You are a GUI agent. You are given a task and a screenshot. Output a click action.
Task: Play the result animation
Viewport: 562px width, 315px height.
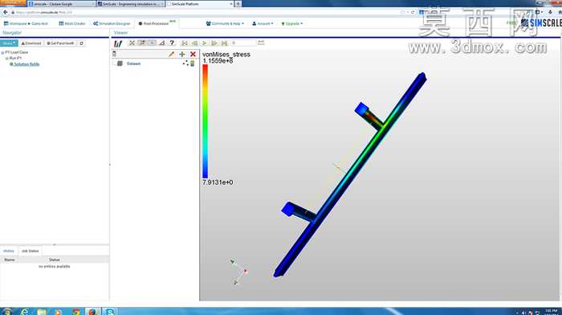(204, 43)
